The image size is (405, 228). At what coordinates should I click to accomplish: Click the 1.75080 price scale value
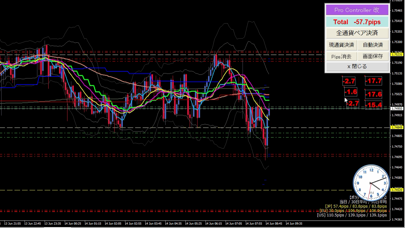point(397,84)
